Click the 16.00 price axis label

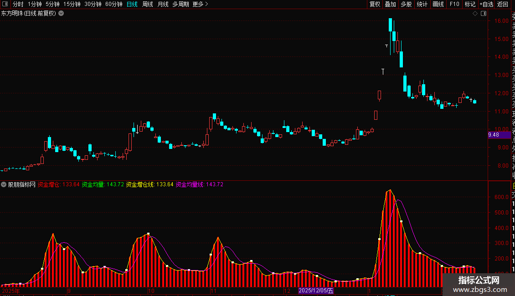pos(501,20)
